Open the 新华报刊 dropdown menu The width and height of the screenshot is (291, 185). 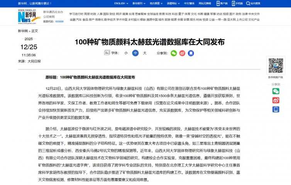pos(138,3)
